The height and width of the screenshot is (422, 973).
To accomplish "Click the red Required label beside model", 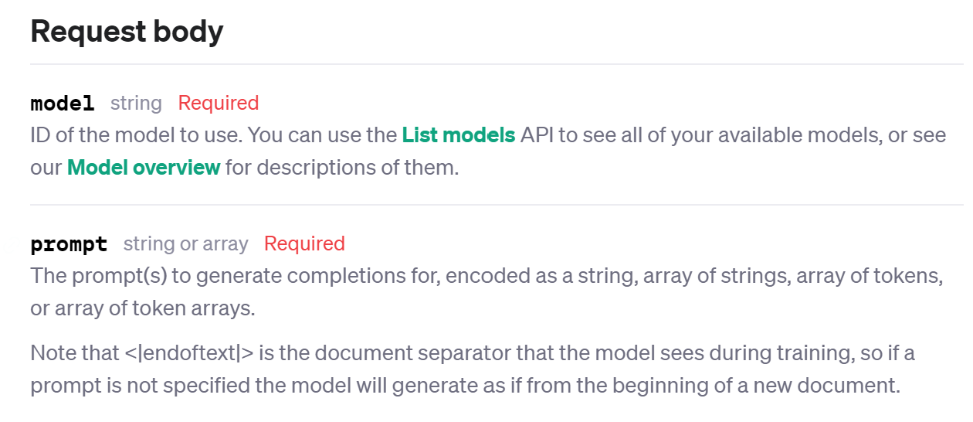I will click(x=219, y=103).
